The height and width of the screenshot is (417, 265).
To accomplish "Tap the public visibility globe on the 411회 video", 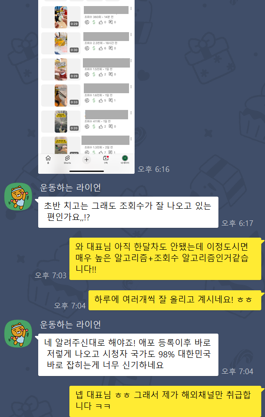I will [x=87, y=126].
